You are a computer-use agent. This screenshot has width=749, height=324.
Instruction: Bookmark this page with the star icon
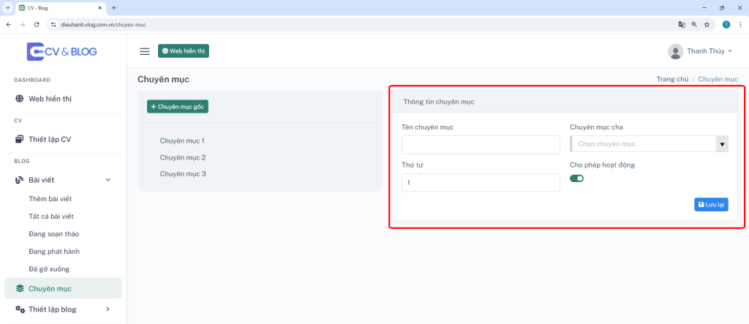tap(707, 24)
